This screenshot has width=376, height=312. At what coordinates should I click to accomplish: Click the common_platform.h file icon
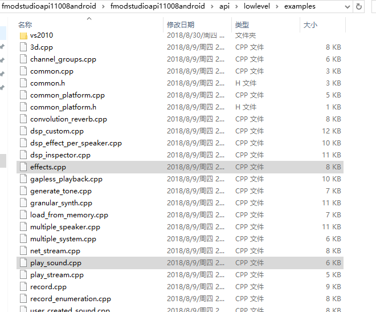(x=23, y=107)
